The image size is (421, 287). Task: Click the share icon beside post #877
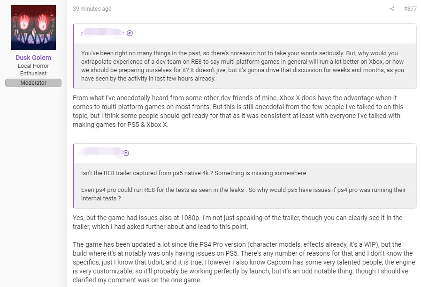coord(392,8)
